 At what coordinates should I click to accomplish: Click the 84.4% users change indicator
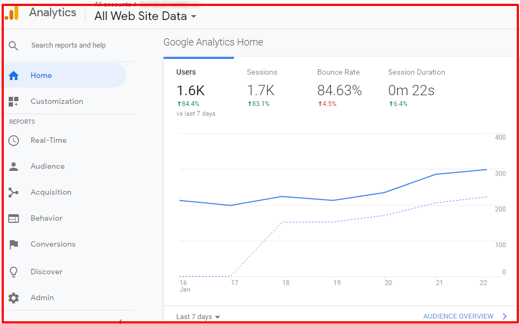[x=188, y=104]
